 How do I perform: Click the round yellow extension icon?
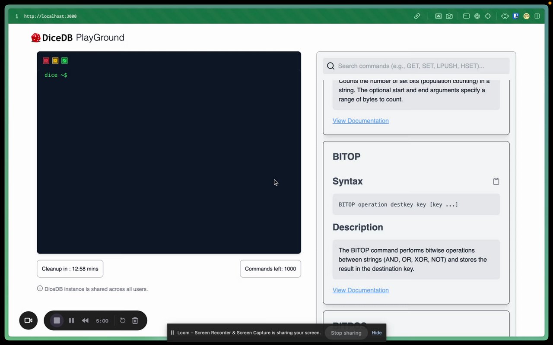pos(526,16)
